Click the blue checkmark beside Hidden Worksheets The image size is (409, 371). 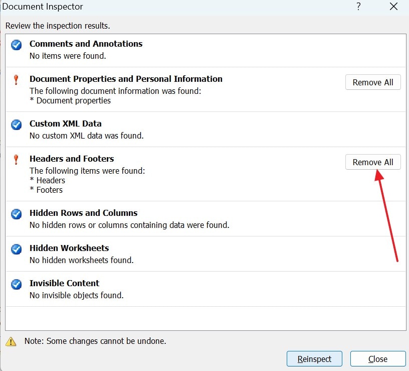(x=17, y=249)
